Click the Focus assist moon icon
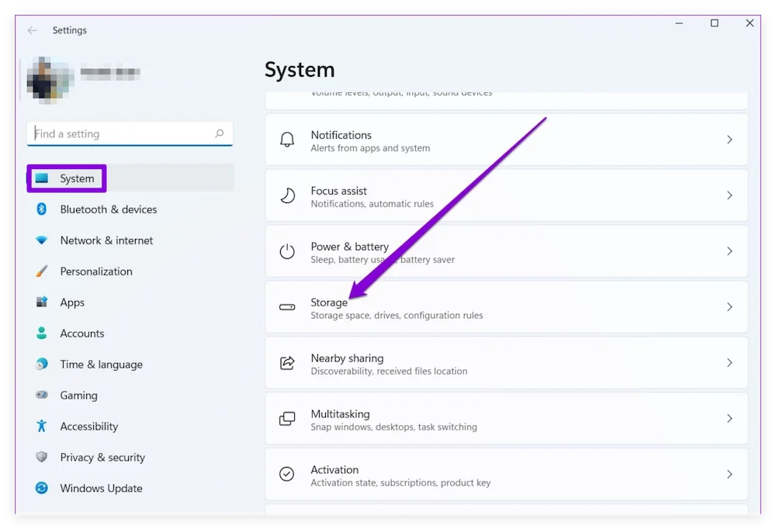Image resolution: width=776 pixels, height=529 pixels. pyautogui.click(x=287, y=195)
